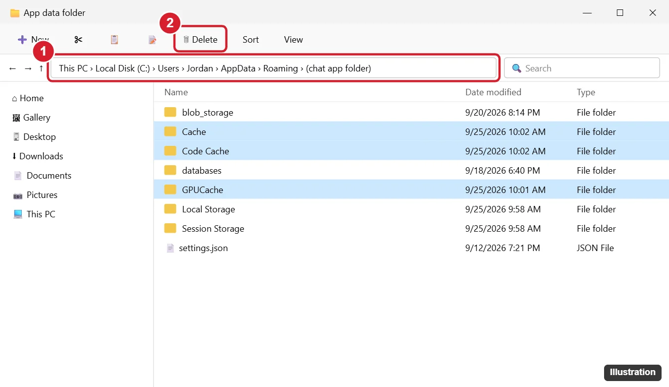
Task: Go up one folder level arrow
Action: click(x=41, y=68)
